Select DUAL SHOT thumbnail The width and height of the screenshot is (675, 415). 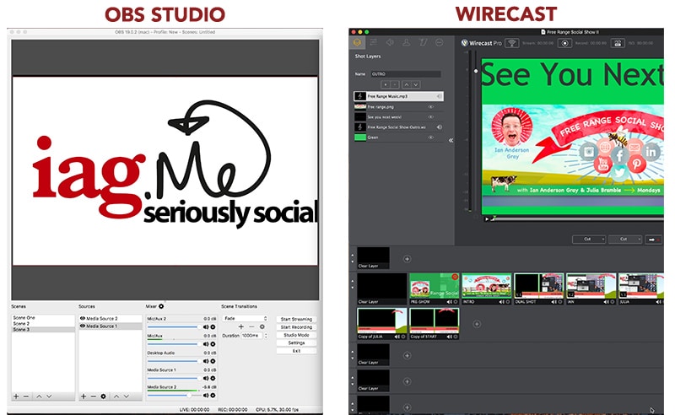(x=538, y=288)
